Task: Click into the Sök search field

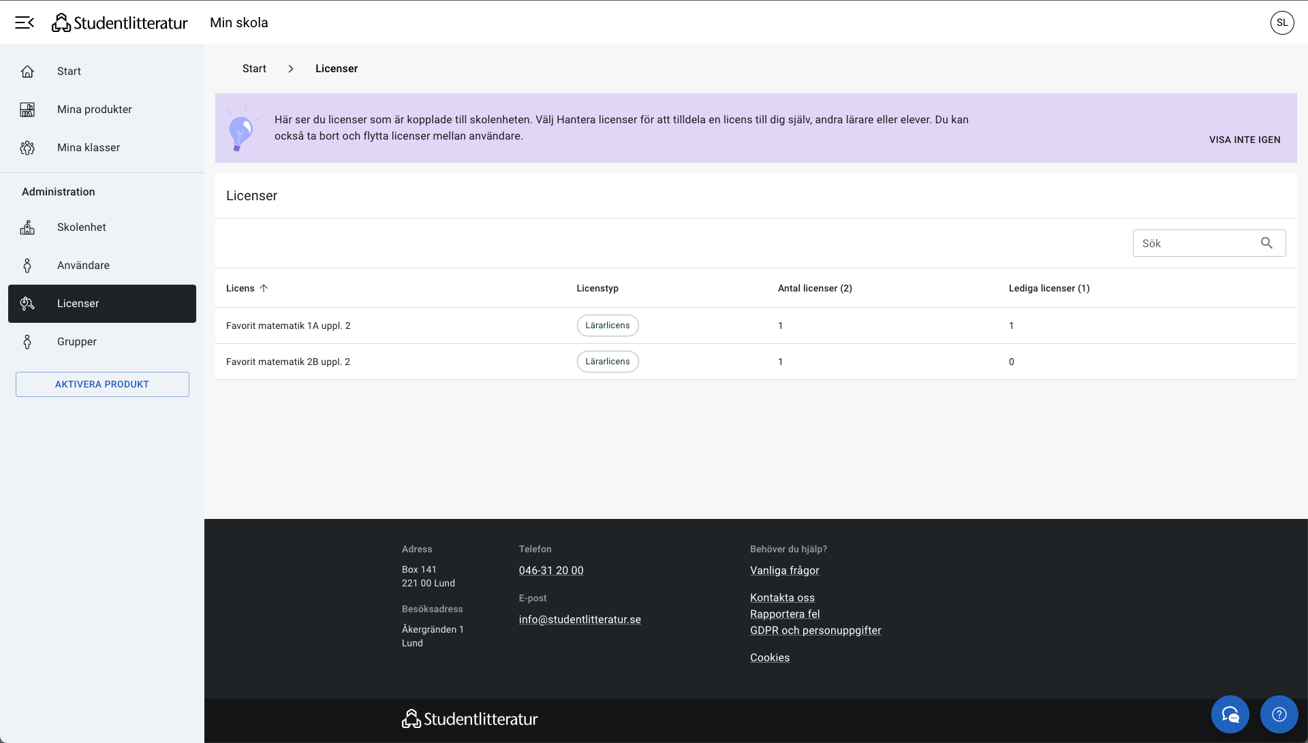Action: click(1196, 243)
